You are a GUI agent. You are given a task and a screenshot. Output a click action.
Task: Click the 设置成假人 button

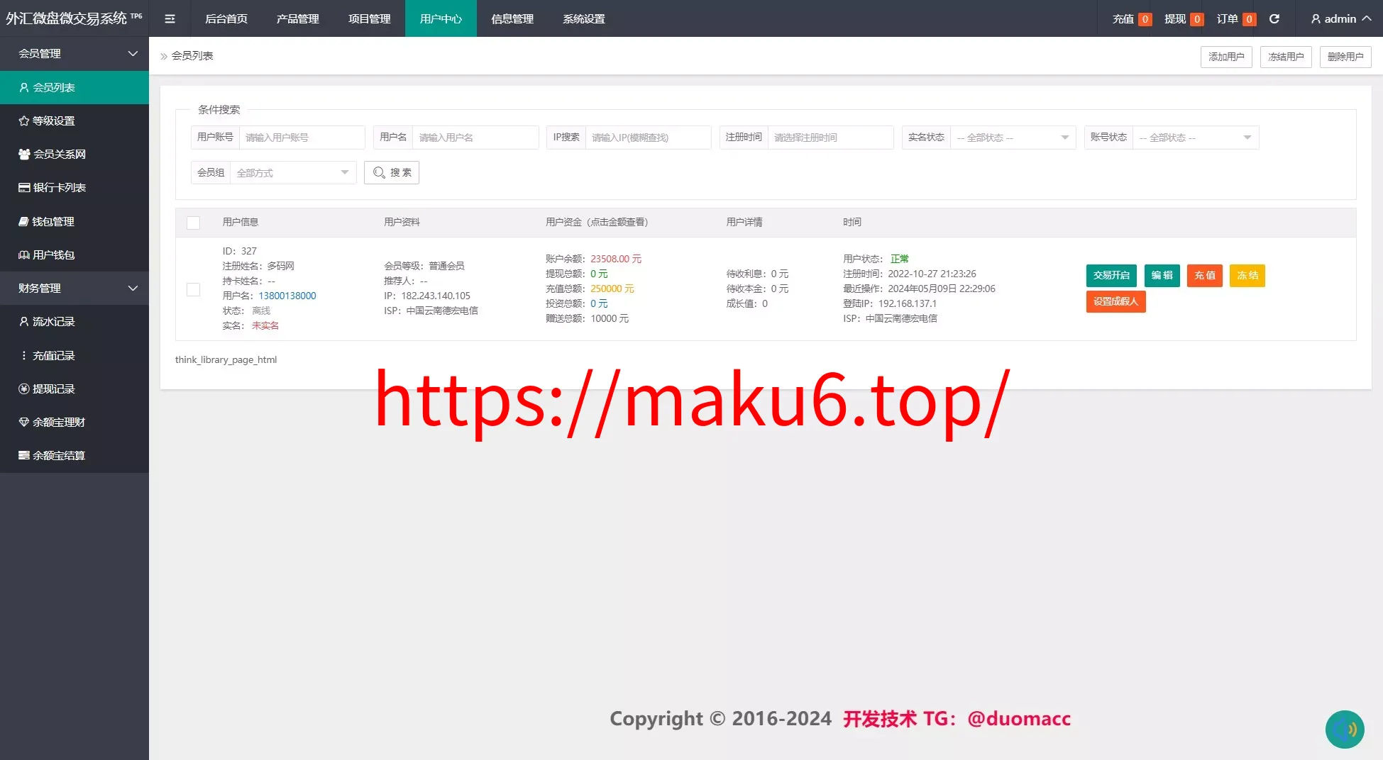point(1115,301)
